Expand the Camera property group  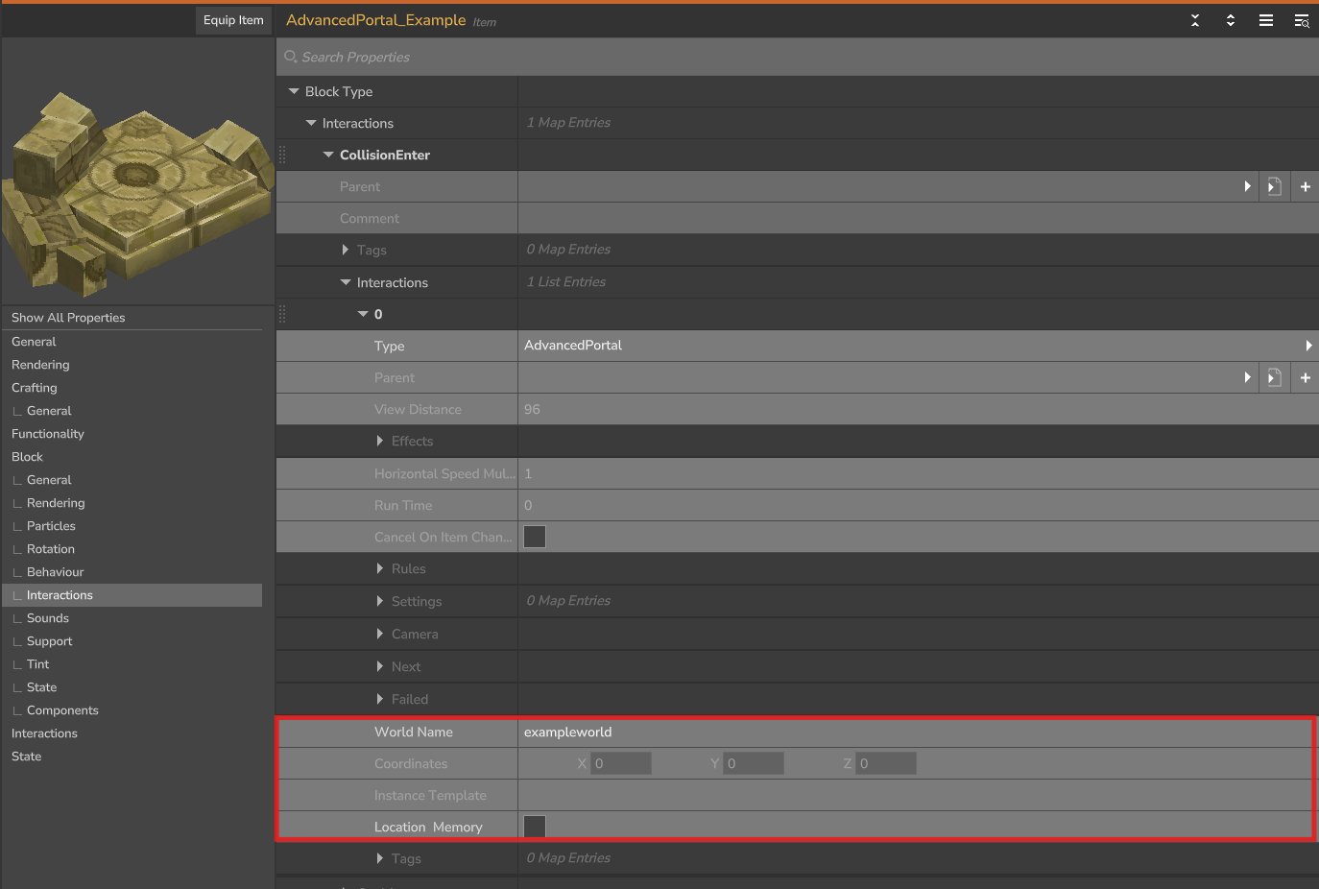pos(380,634)
